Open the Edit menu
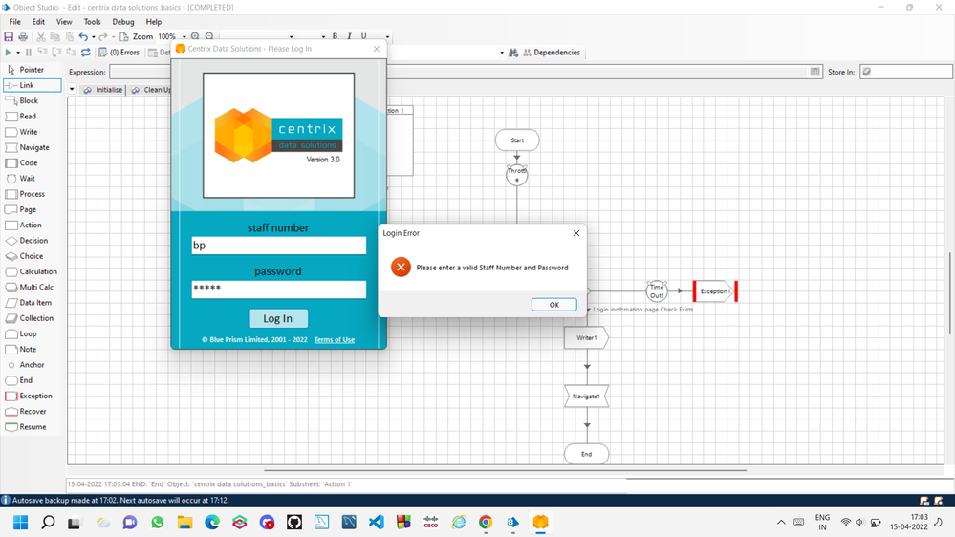955x537 pixels. click(38, 21)
